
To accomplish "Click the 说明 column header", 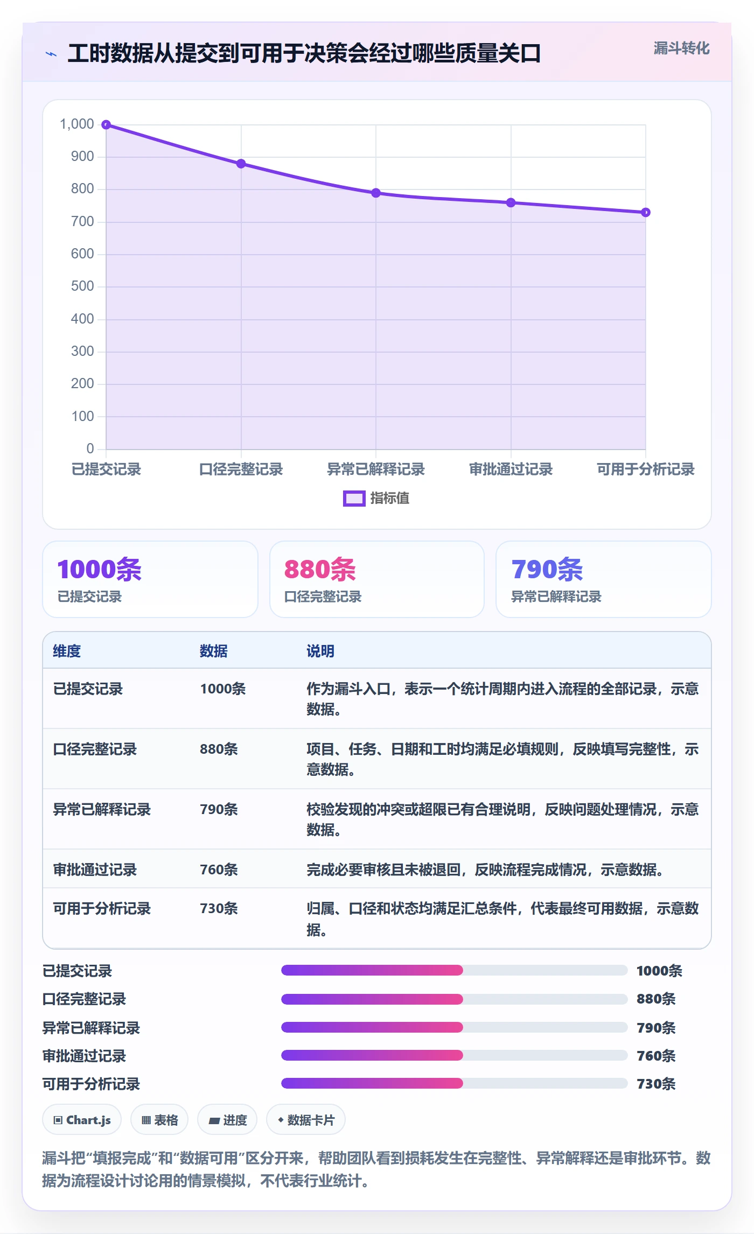I will [x=320, y=651].
